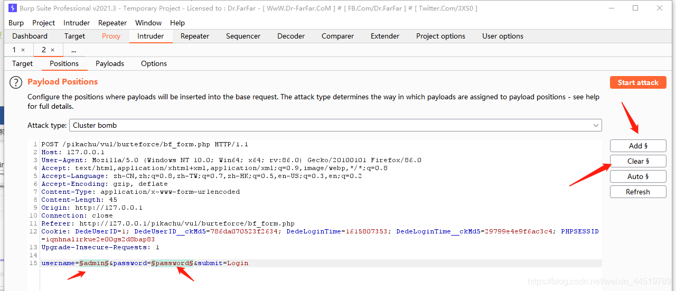The width and height of the screenshot is (676, 291).
Task: Close Intruder attack tab 2
Action: click(x=52, y=50)
